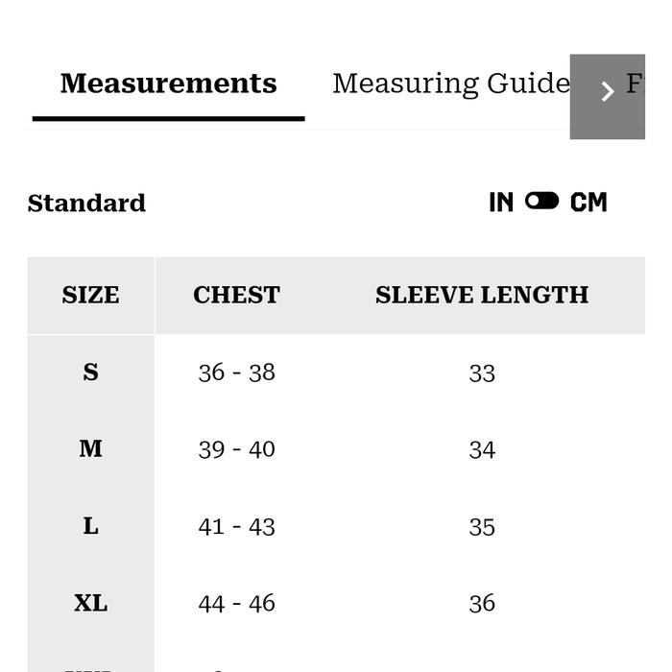Click the SIZE column header
The image size is (672, 672).
coord(90,295)
